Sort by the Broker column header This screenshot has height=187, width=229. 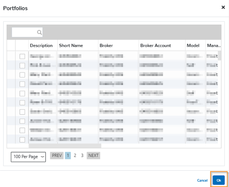pos(106,46)
